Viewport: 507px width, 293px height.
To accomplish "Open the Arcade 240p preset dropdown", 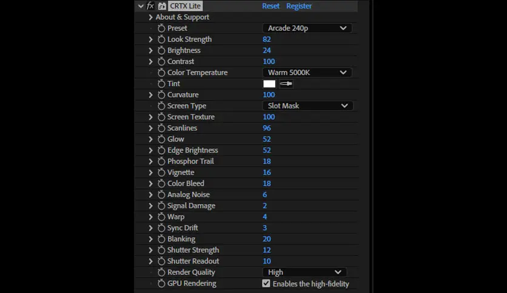I will point(307,28).
